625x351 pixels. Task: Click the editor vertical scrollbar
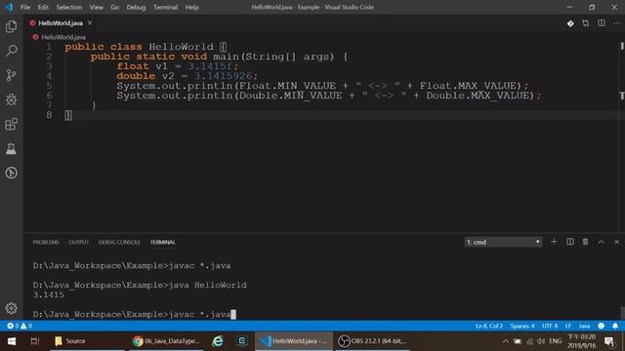point(622,136)
